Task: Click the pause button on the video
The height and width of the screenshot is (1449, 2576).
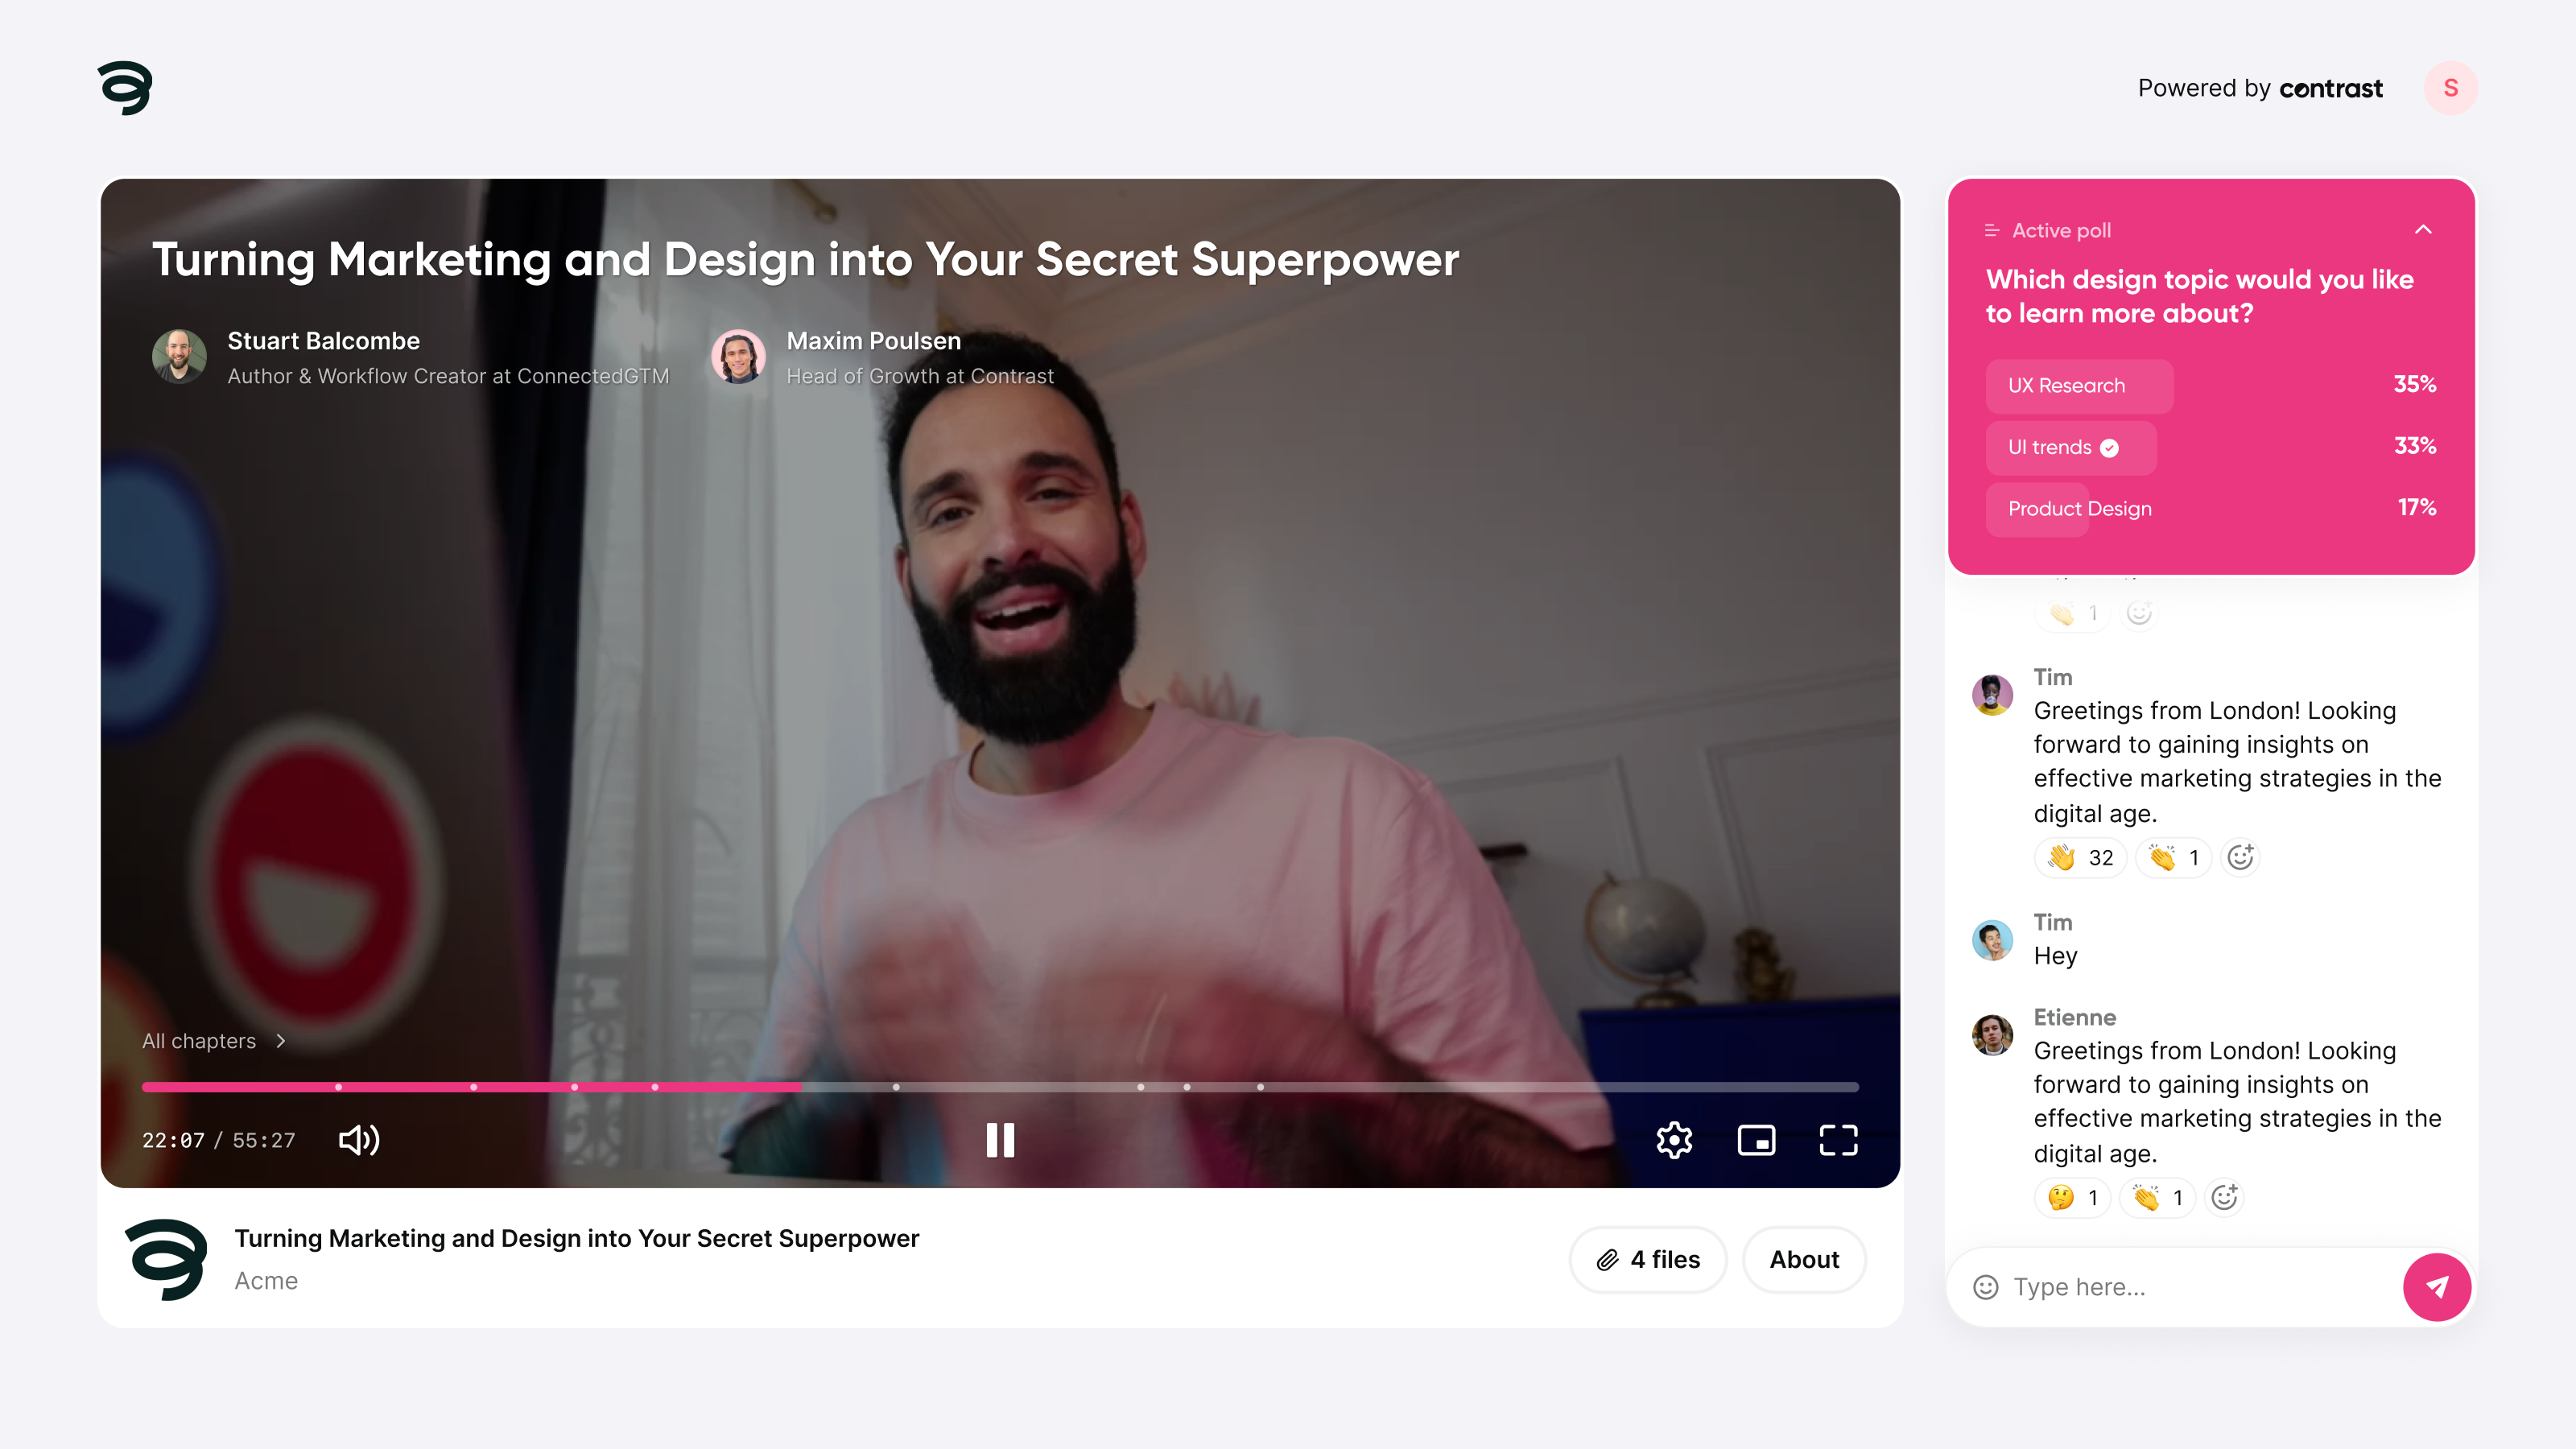Action: pos(1000,1139)
